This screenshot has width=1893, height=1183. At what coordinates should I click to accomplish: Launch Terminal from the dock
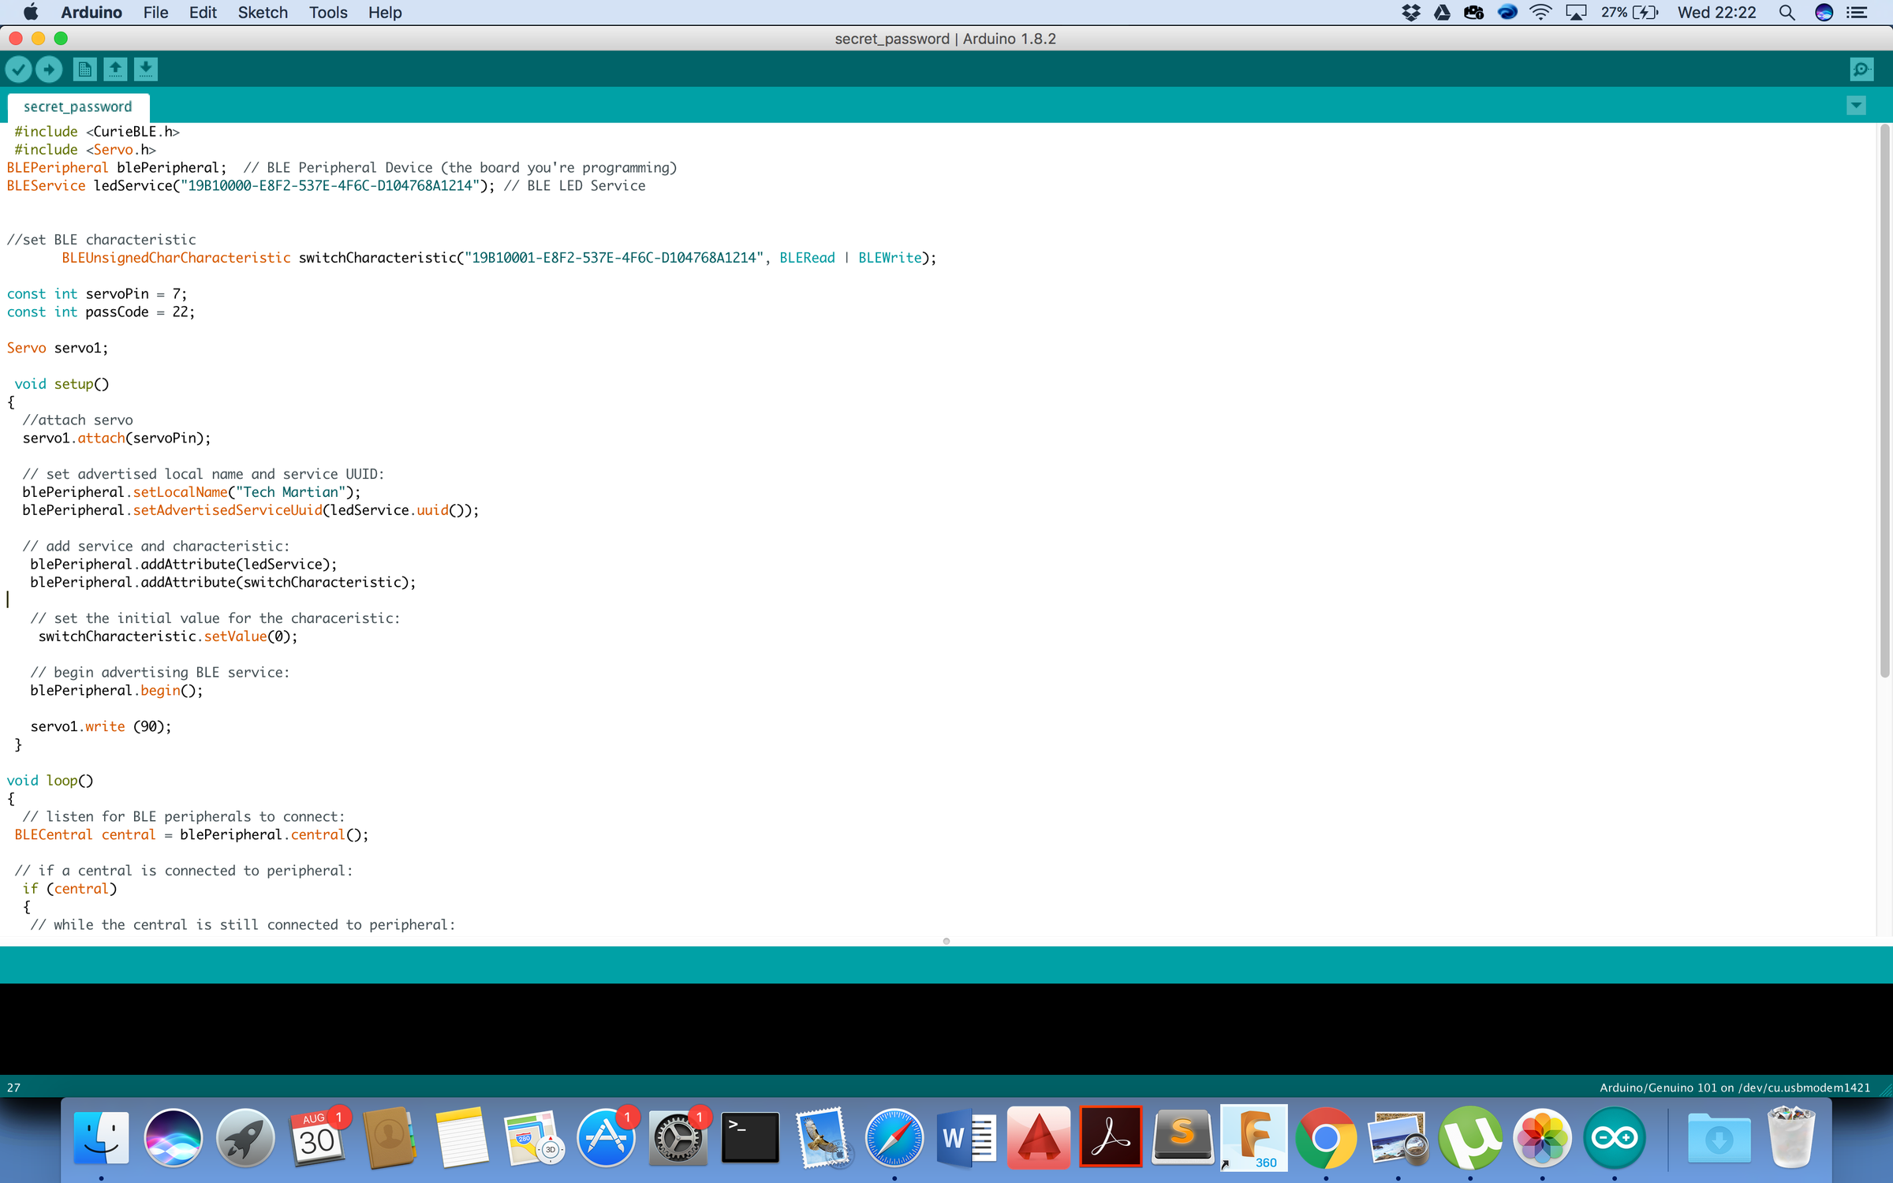click(x=750, y=1137)
